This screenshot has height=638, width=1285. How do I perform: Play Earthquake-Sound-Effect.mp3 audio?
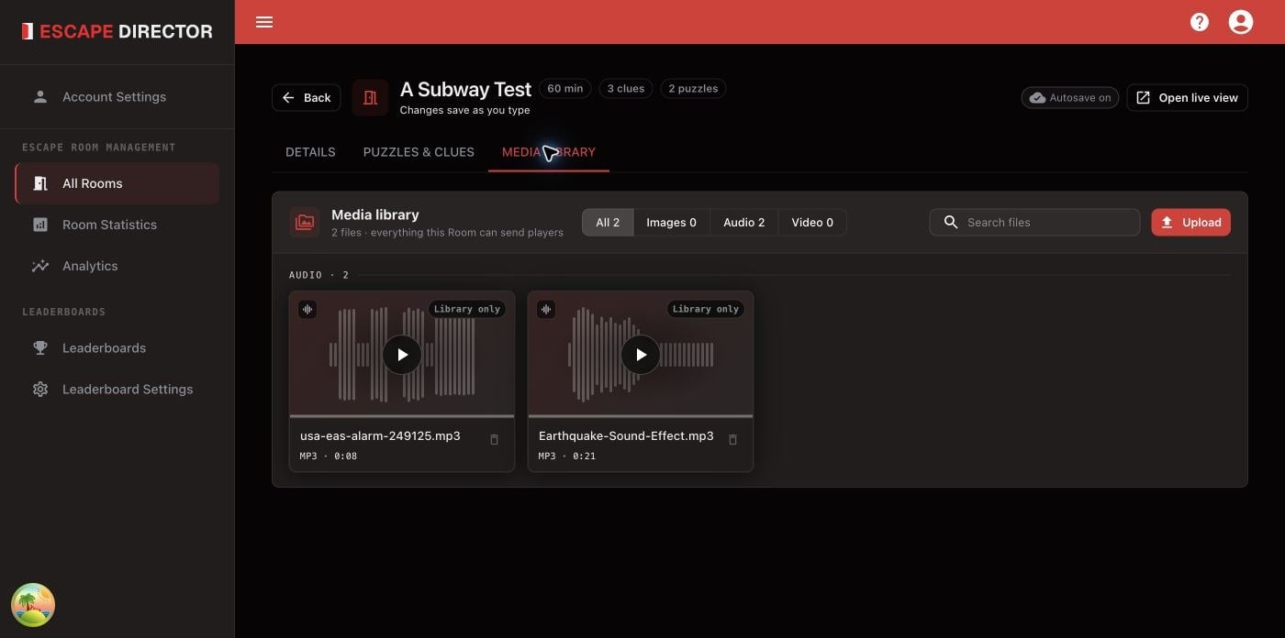[641, 355]
